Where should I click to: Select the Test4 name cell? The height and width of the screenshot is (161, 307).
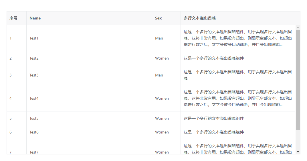89,98
